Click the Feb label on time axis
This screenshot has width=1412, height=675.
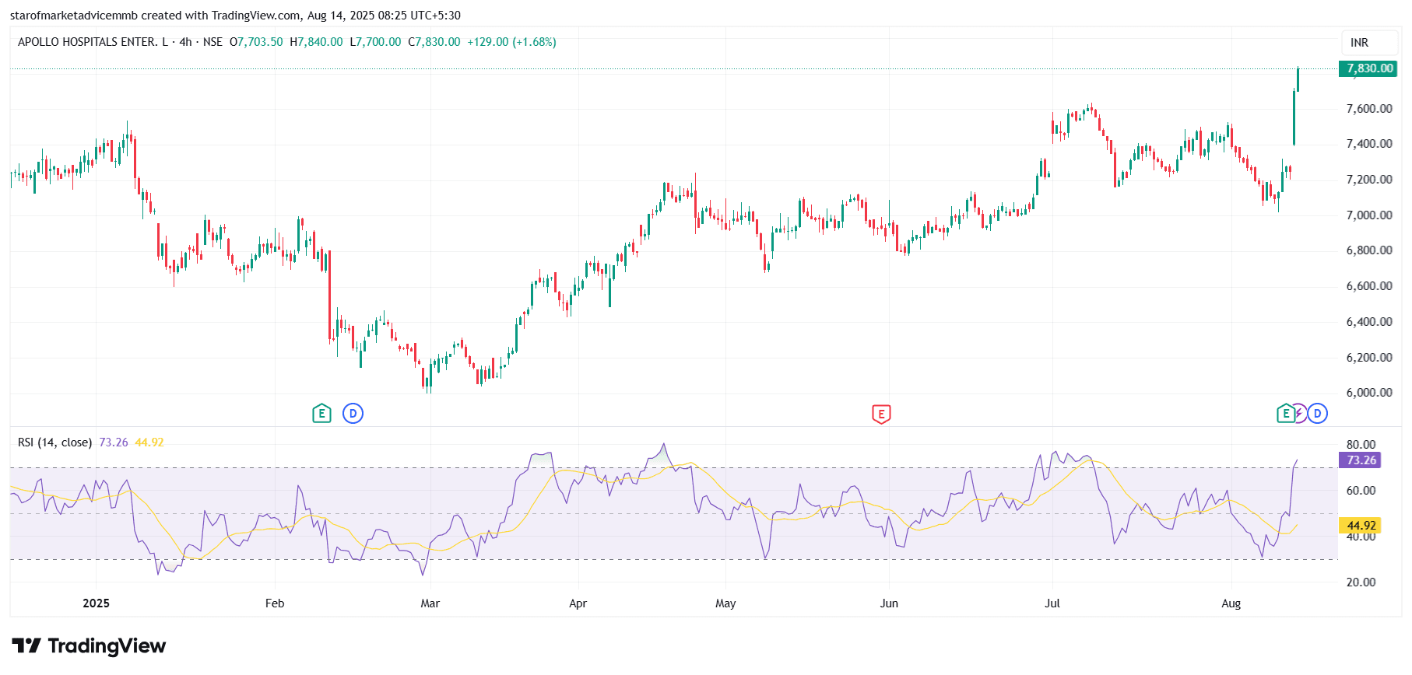point(275,603)
